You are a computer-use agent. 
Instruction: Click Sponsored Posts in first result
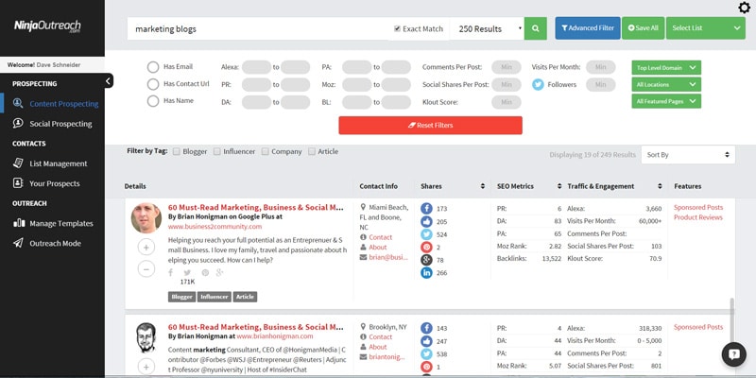tap(698, 207)
